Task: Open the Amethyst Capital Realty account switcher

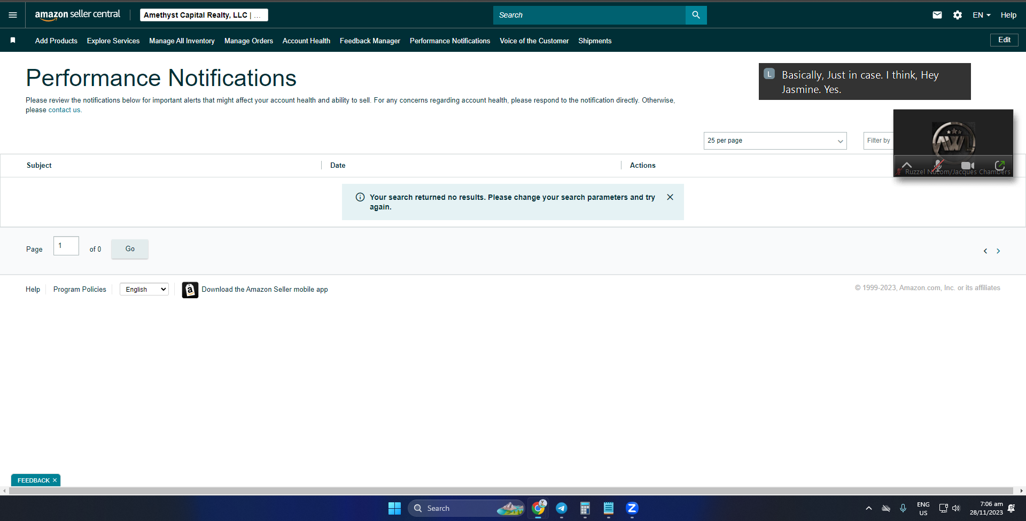Action: pyautogui.click(x=204, y=15)
